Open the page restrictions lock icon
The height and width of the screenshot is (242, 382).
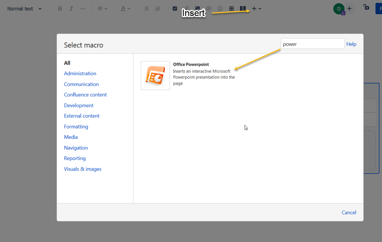coord(366,7)
